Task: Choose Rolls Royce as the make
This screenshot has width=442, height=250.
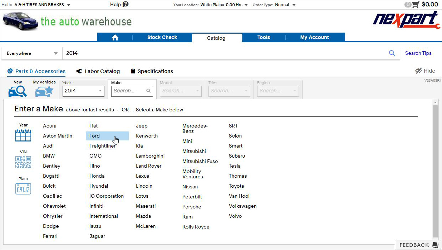Action: pyautogui.click(x=196, y=227)
